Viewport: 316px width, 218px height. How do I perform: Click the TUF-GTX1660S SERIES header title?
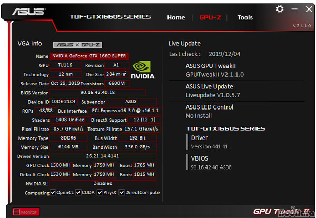(x=110, y=17)
